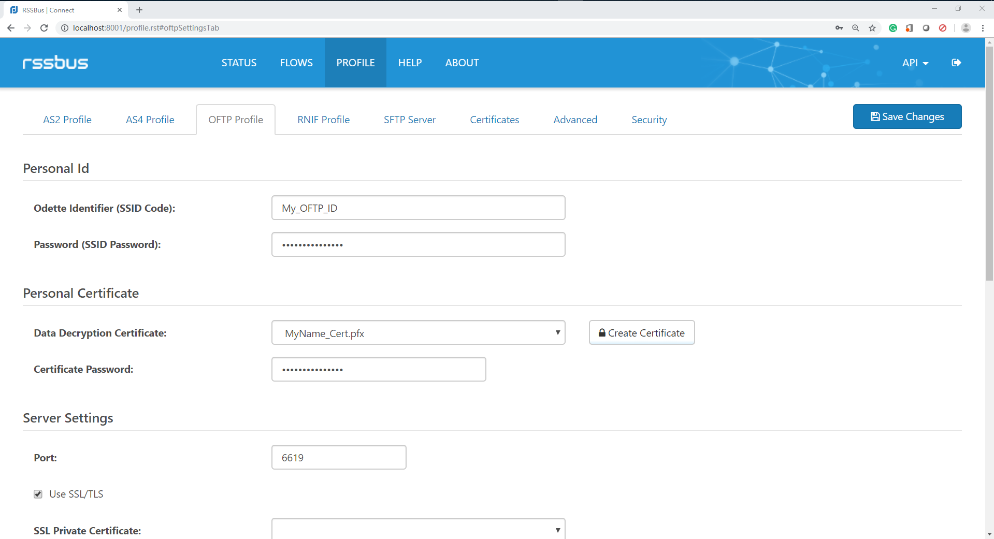
Task: Open Data Decryption Certificate dropdown
Action: 418,333
